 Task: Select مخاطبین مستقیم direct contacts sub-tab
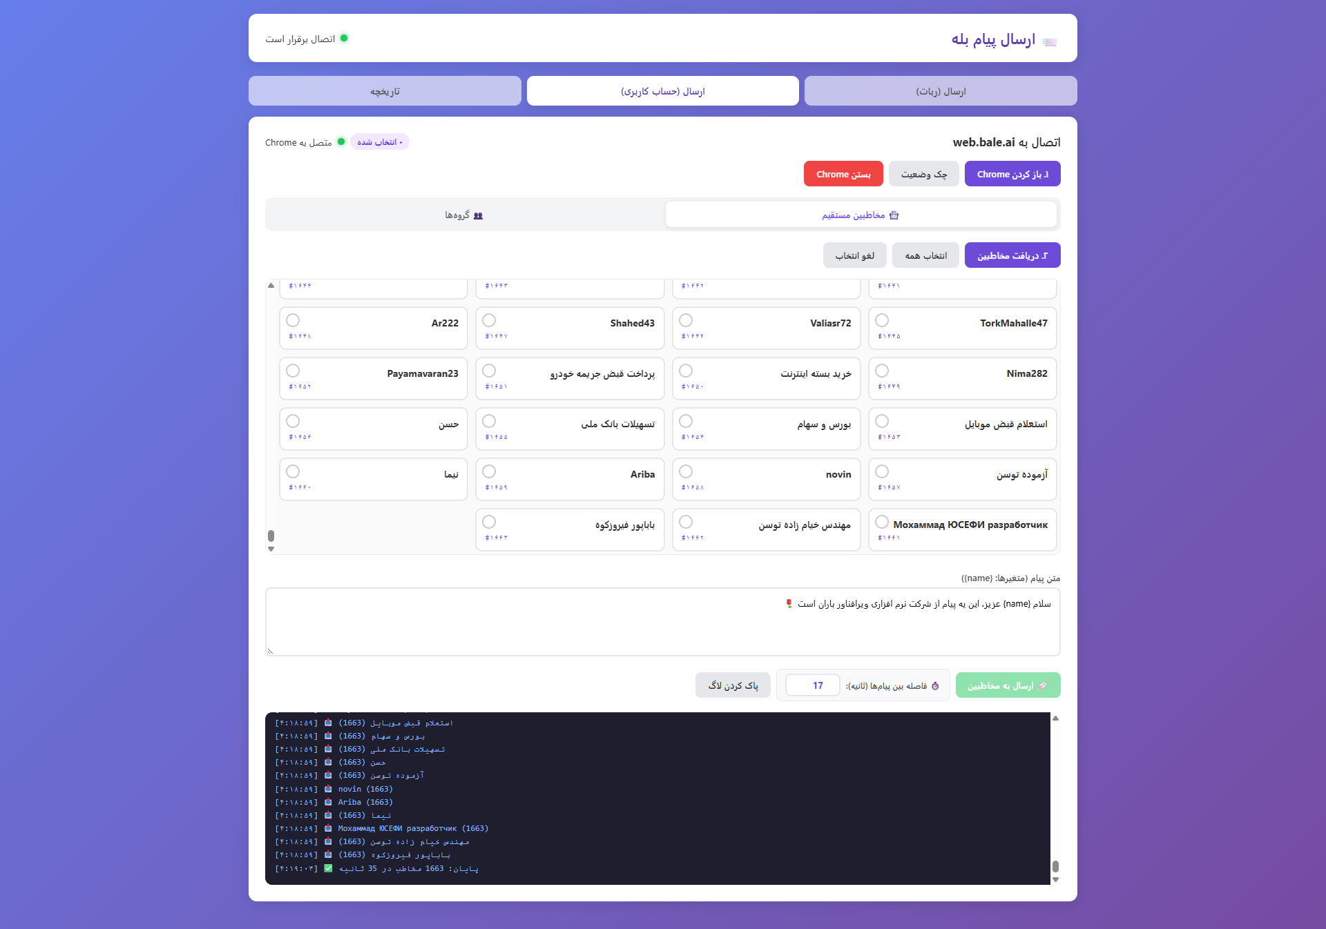(861, 215)
